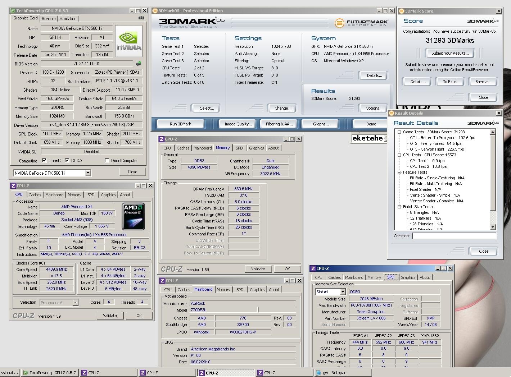Image resolution: width=511 pixels, height=377 pixels.
Task: Click the Futuremark Corporation logo
Action: pos(361,23)
